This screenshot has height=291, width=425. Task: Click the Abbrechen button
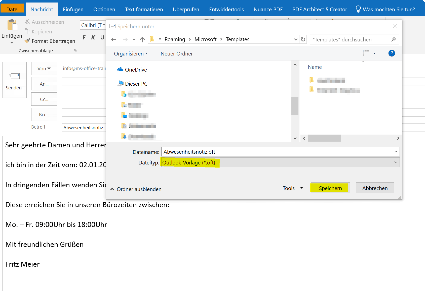(375, 188)
